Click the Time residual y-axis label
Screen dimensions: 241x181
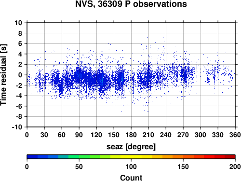coord(4,75)
